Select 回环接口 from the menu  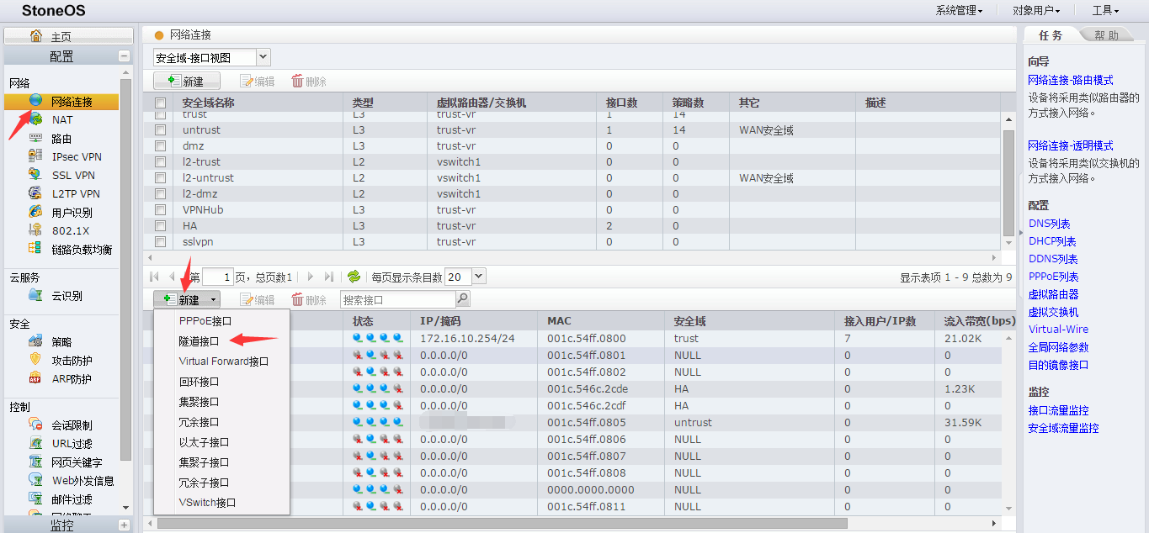(222, 382)
